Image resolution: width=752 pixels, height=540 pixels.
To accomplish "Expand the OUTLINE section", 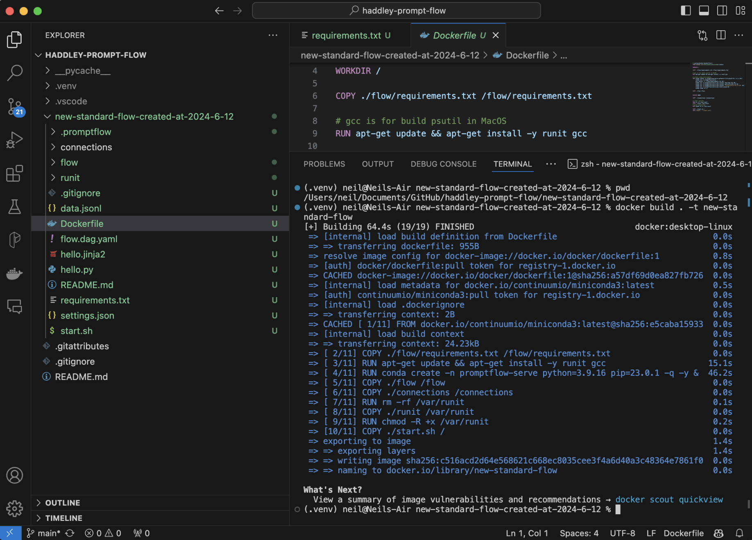I will (x=63, y=503).
